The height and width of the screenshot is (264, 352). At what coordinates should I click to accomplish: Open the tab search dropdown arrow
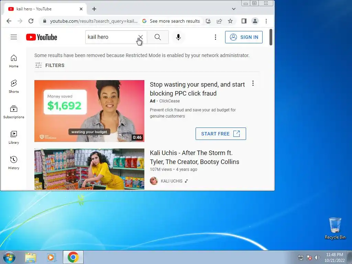(234, 9)
